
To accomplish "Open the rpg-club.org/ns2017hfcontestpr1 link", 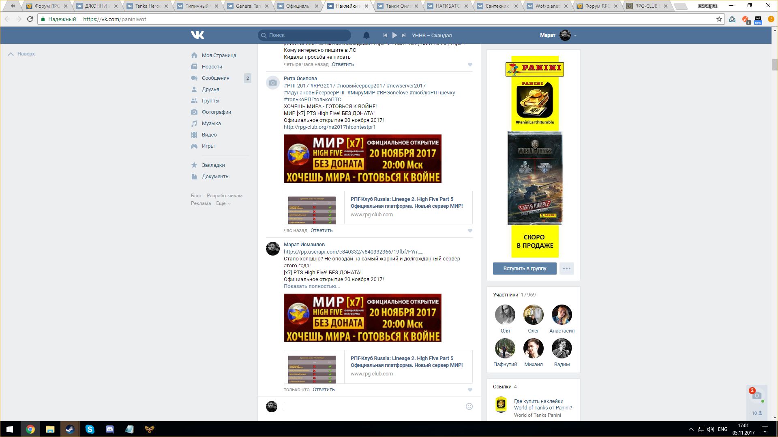I will coord(330,127).
